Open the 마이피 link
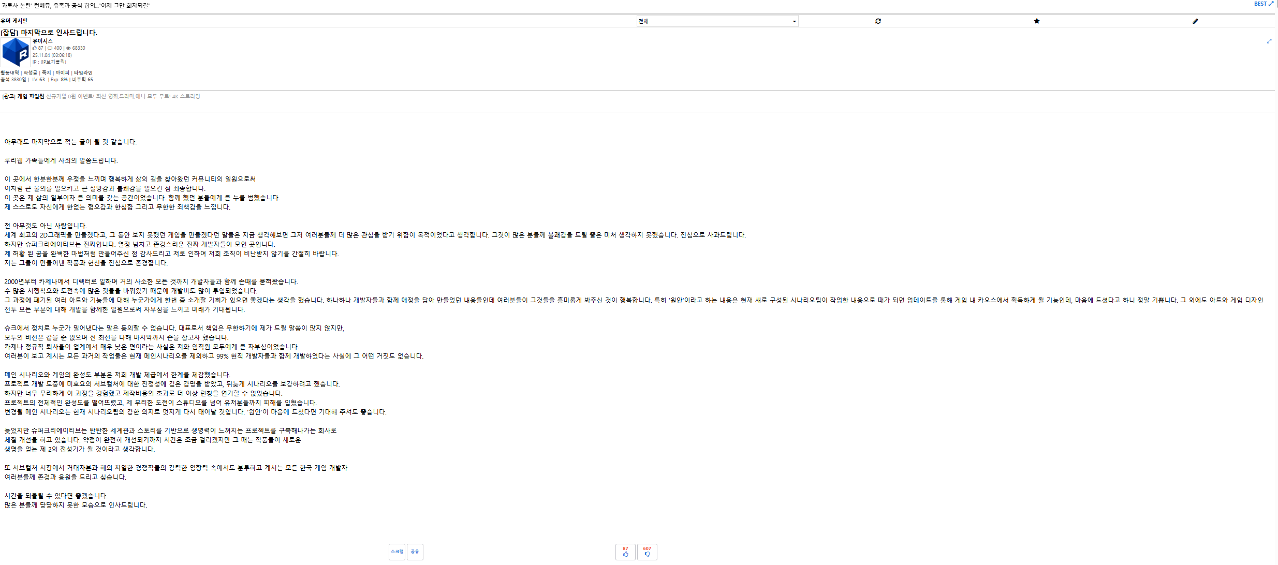The height and width of the screenshot is (565, 1278). (x=62, y=73)
